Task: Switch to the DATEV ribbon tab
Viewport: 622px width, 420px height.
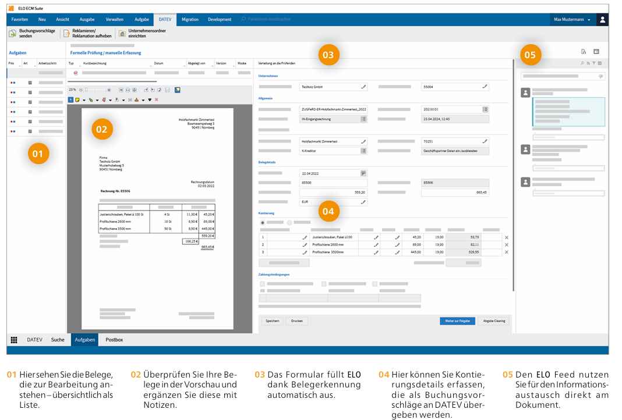Action: tap(165, 19)
